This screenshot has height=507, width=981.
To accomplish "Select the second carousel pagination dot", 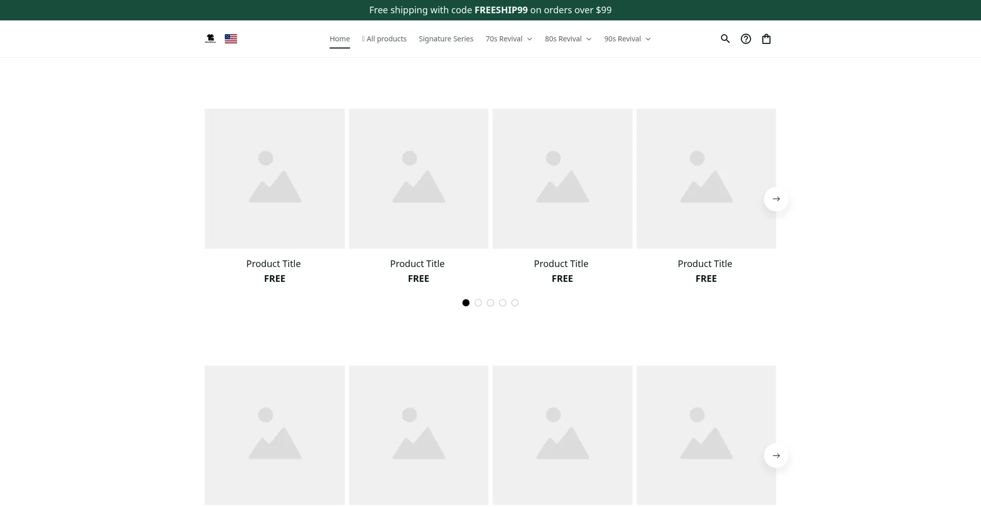I will click(478, 303).
